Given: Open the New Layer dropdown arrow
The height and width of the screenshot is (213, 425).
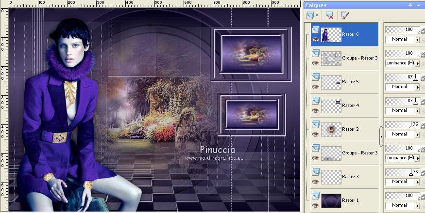Looking at the screenshot, I should (317, 15).
